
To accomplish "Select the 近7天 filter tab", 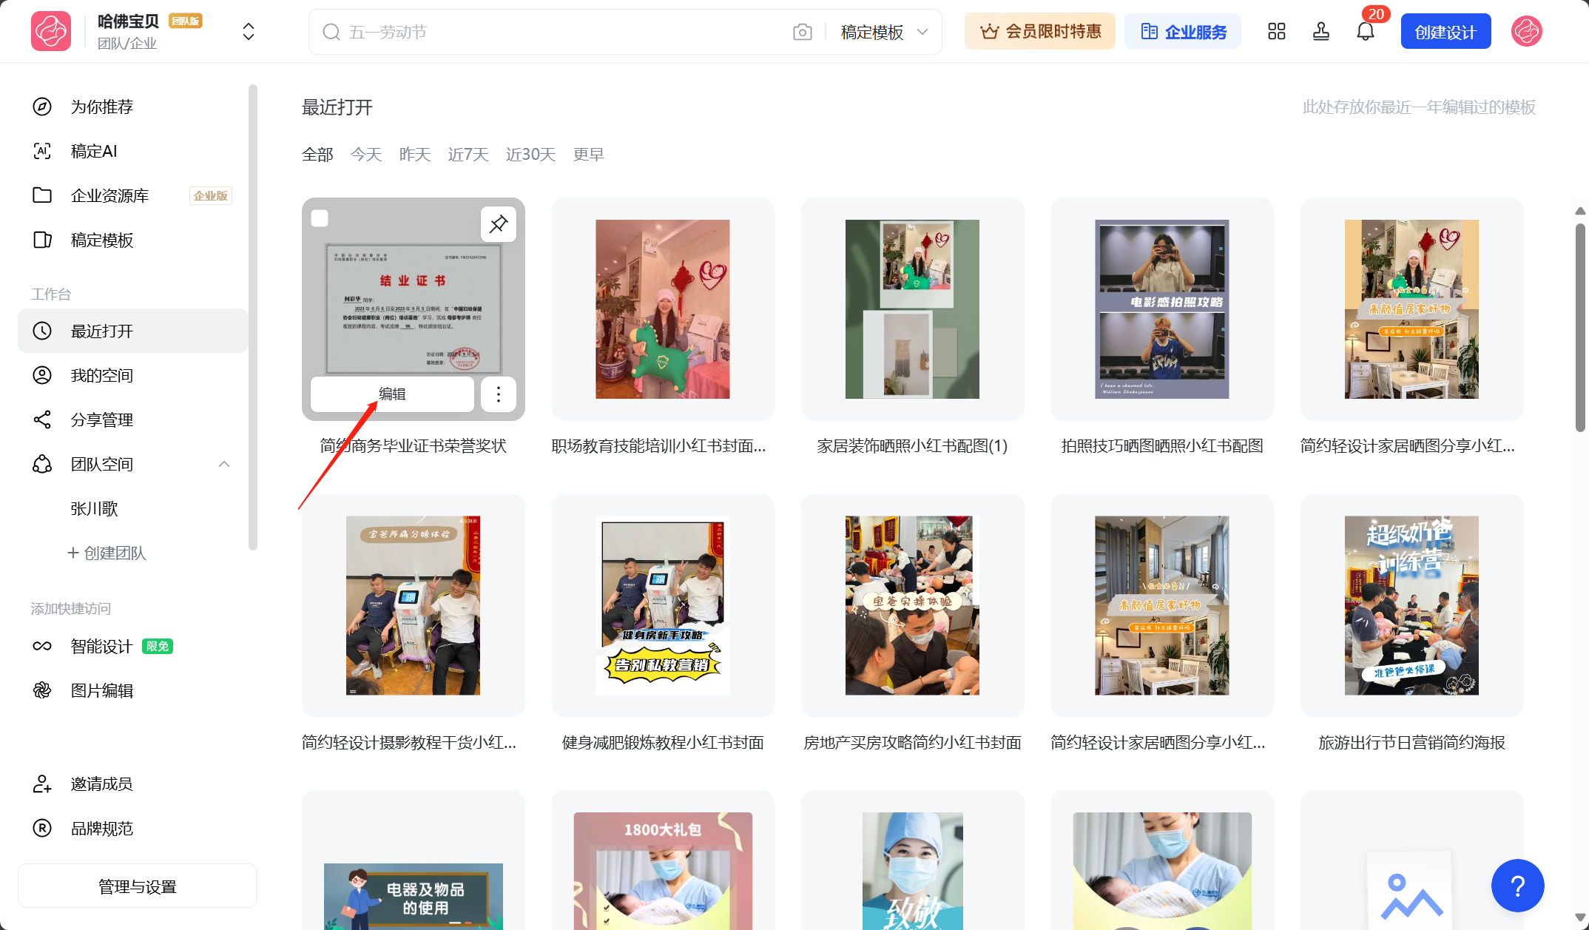I will coord(468,154).
